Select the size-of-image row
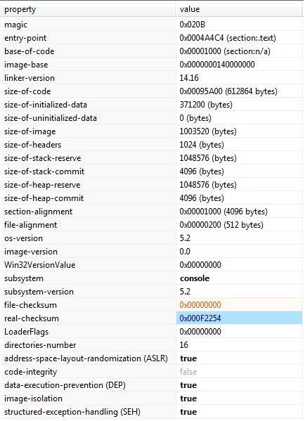 click(x=152, y=131)
